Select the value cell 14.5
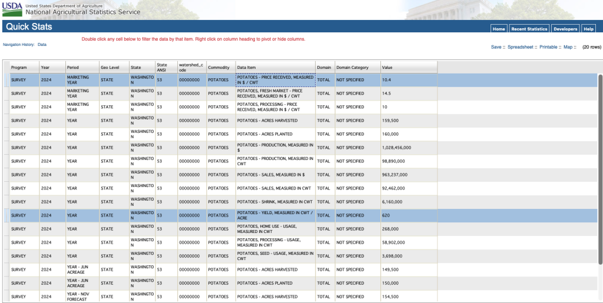The height and width of the screenshot is (303, 603). tap(409, 94)
